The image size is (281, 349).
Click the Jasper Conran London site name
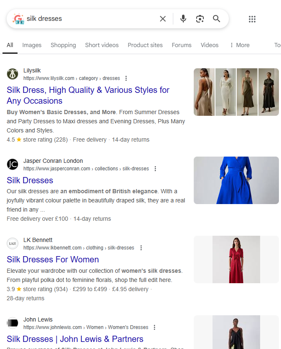(53, 161)
